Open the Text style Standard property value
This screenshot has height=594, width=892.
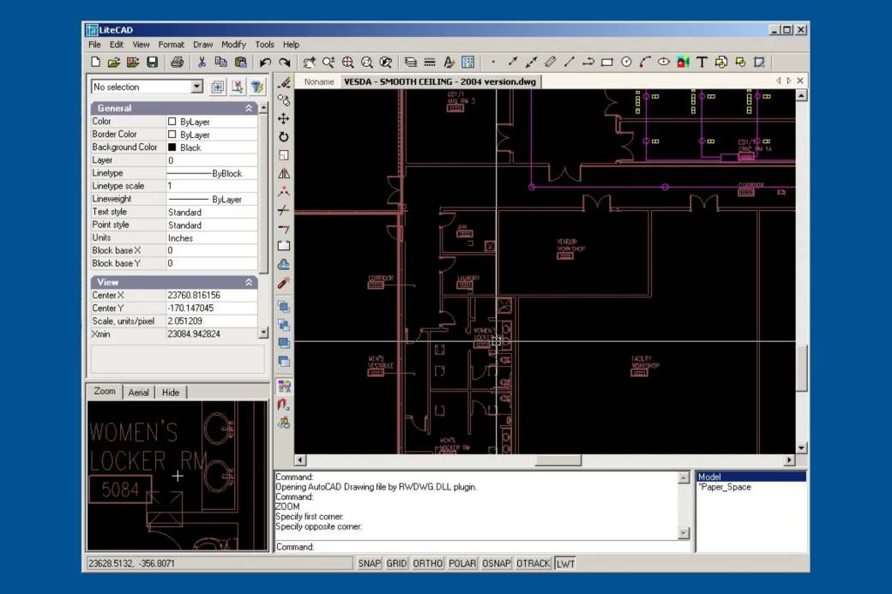212,212
